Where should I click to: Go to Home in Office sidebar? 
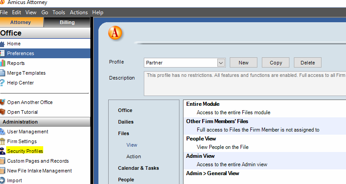tap(14, 44)
